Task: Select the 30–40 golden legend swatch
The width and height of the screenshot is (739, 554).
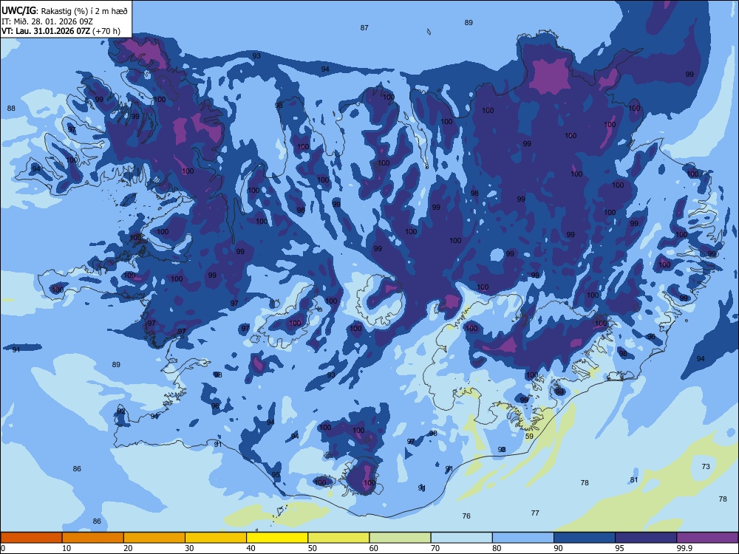Action: pyautogui.click(x=216, y=538)
